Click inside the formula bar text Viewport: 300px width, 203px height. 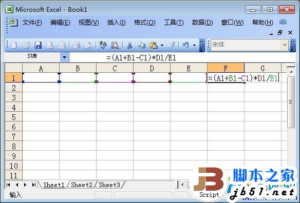[x=141, y=58]
